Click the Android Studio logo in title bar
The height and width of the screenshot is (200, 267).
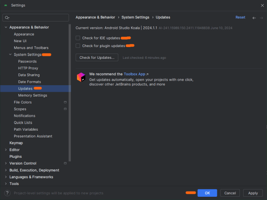6,5
